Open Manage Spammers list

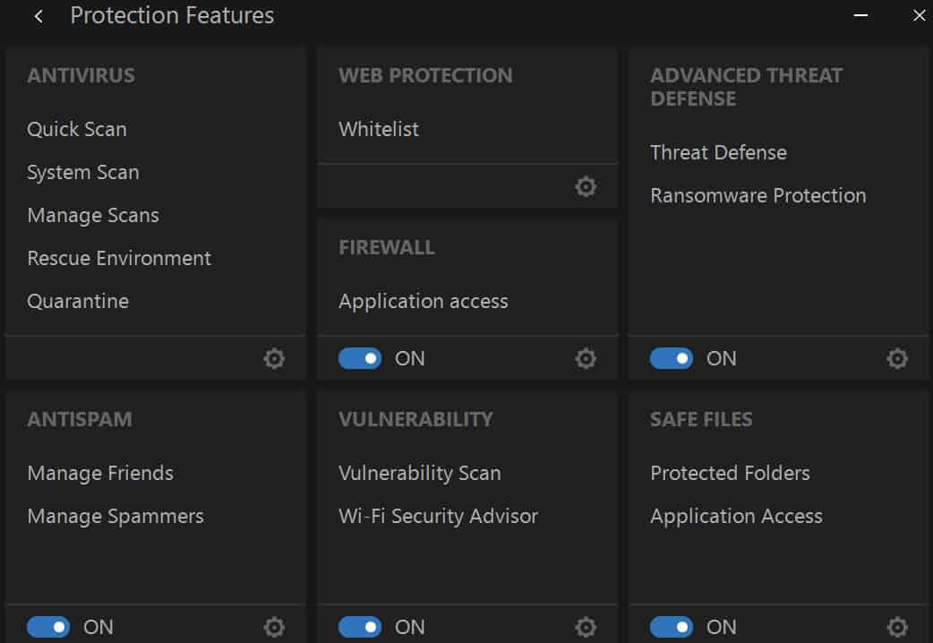(116, 516)
